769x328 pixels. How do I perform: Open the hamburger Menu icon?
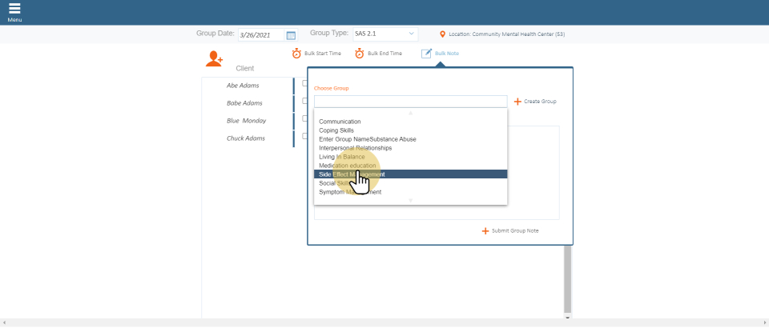[x=14, y=9]
